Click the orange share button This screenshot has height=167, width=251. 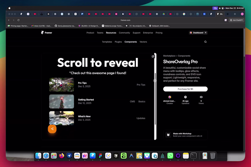52,129
